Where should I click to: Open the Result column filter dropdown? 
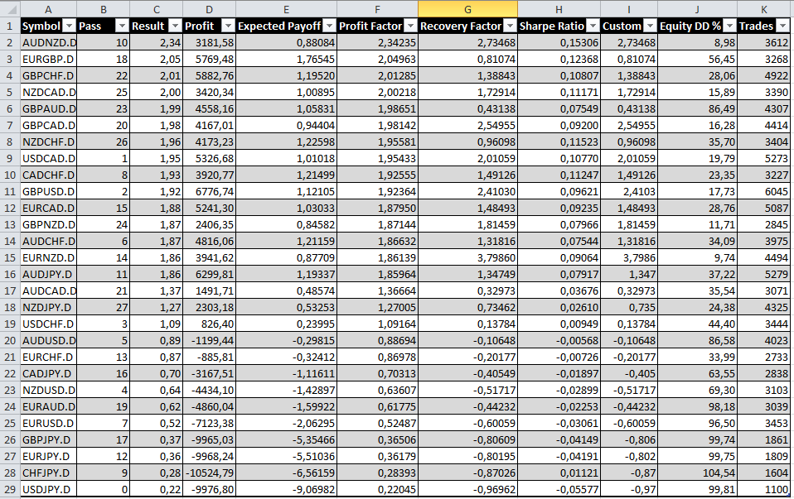coord(175,26)
